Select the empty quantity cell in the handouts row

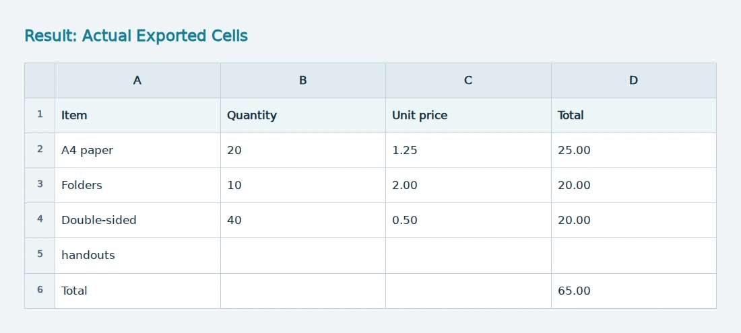[x=303, y=255]
